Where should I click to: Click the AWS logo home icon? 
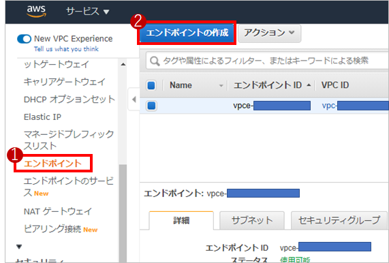tap(36, 11)
